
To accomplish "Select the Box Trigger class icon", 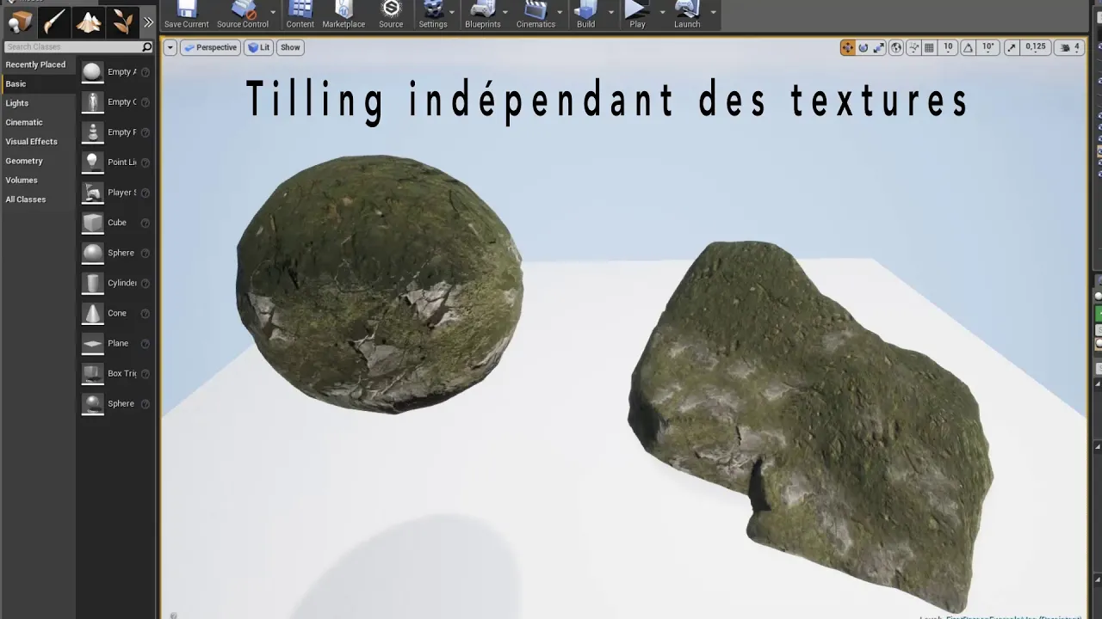I will coord(92,373).
